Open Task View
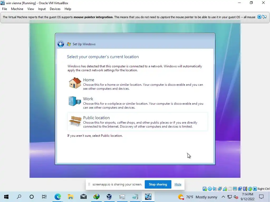 tap(44, 197)
